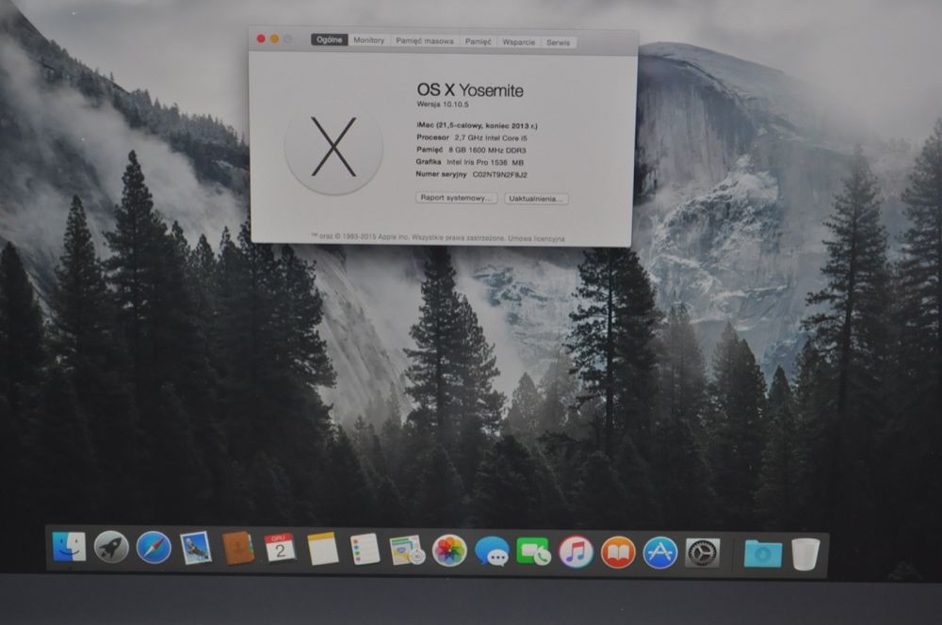The image size is (942, 625).
Task: Minimize window with yellow button
Action: 274,39
